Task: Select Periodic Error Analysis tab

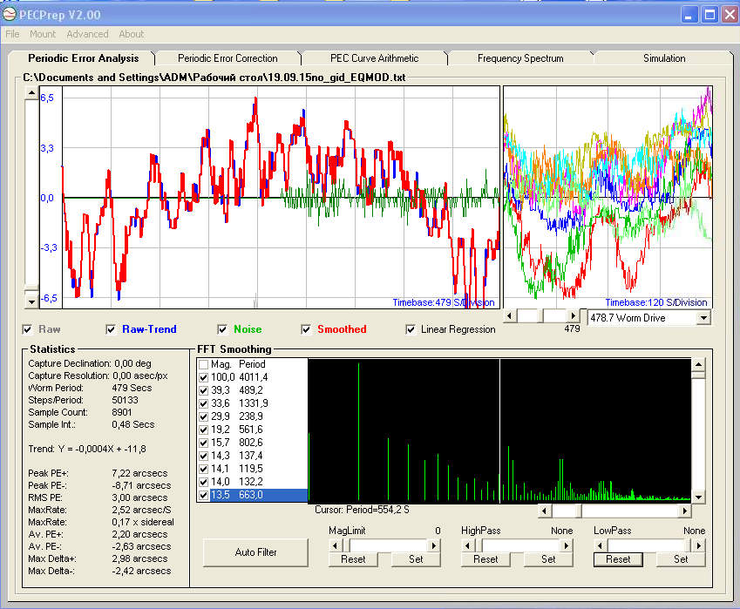Action: tap(83, 58)
